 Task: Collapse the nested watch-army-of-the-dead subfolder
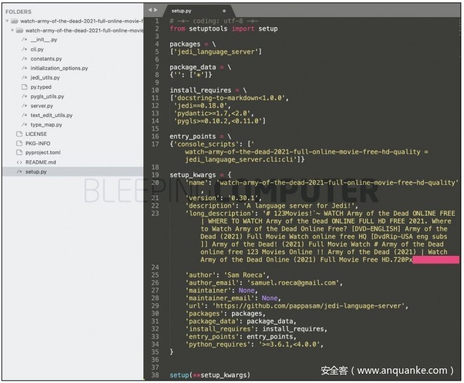(x=12, y=30)
